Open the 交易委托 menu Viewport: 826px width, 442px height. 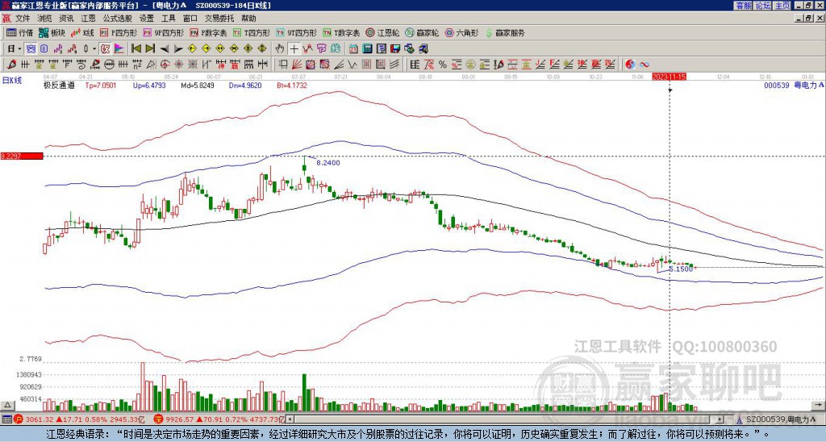(219, 19)
